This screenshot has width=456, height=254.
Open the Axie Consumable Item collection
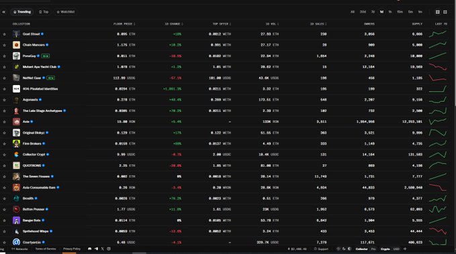(x=39, y=188)
